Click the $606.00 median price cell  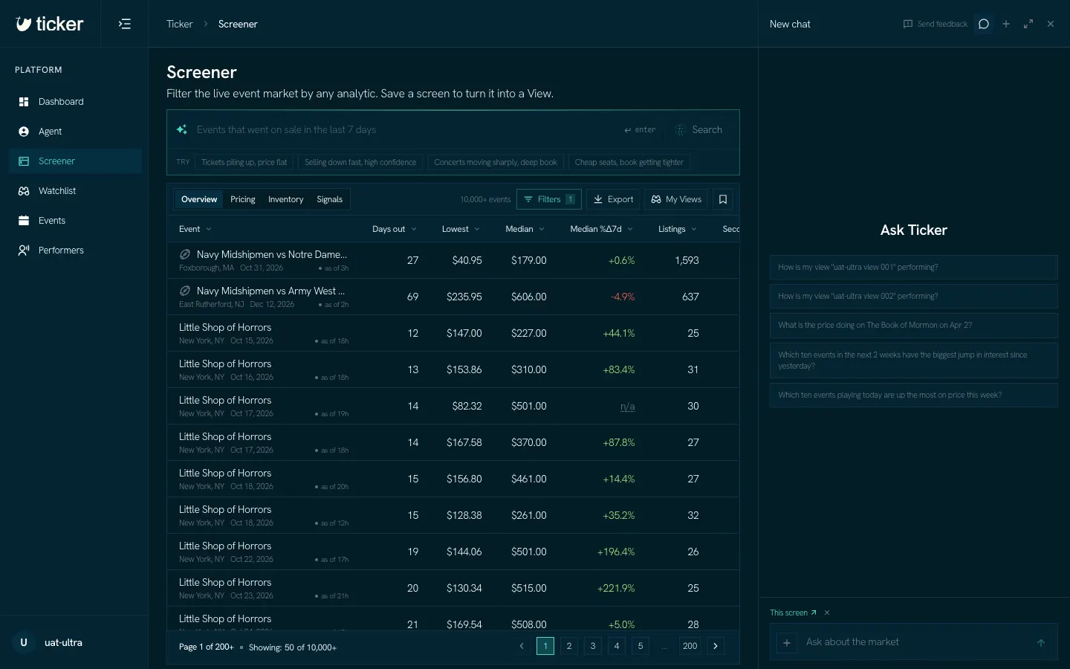[x=529, y=297]
